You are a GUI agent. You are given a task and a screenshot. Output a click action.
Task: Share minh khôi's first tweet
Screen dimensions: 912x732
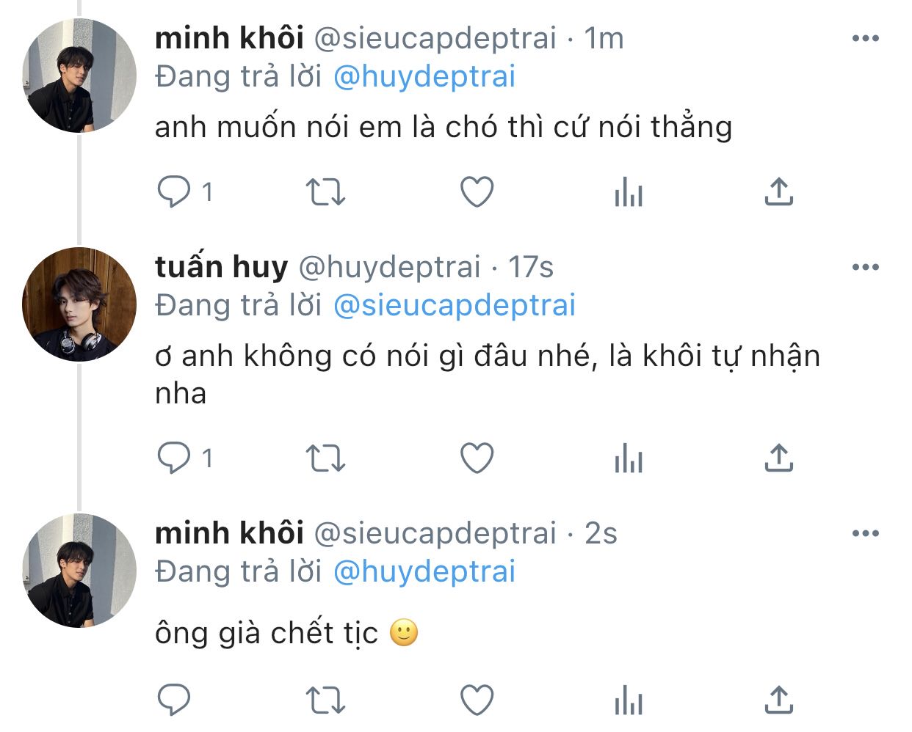[778, 192]
